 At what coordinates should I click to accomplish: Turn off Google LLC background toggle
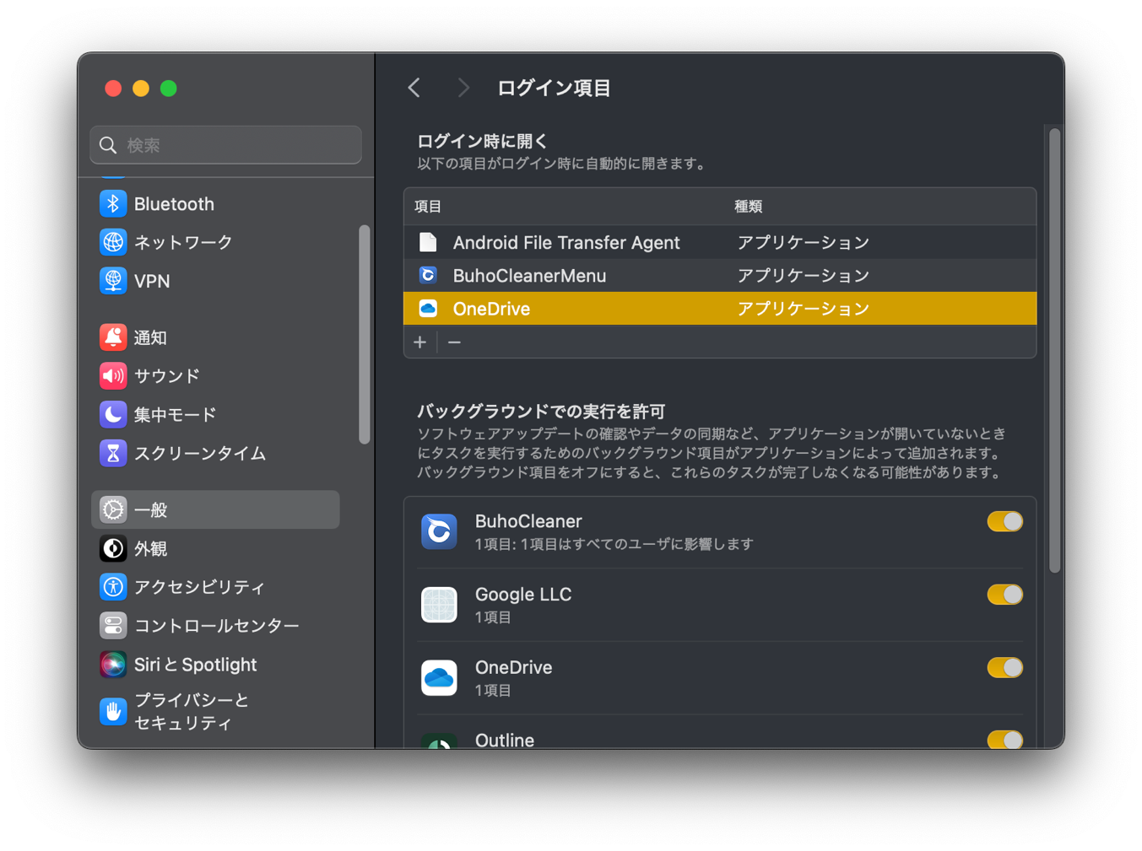click(x=1004, y=595)
